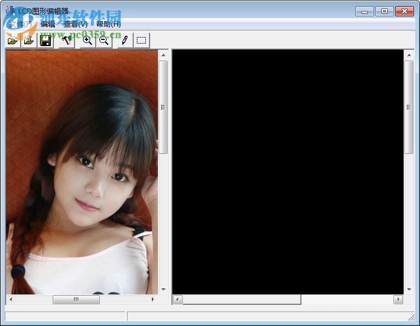Click up arrow of black panel vertical scrollbar
Viewport: 420px width, 326px height.
(409, 55)
